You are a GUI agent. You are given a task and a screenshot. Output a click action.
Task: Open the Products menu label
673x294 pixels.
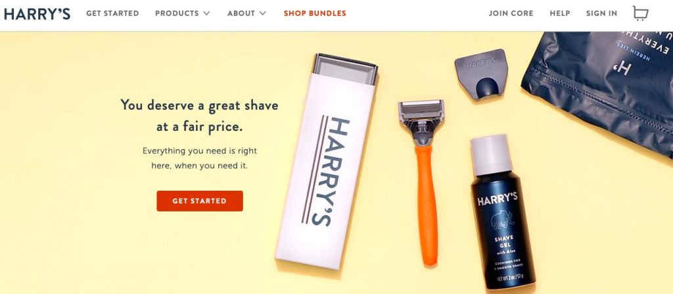[x=177, y=13]
